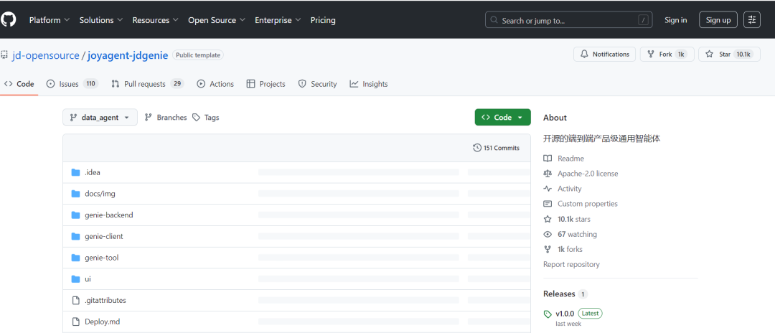Open the Pricing page

click(323, 20)
